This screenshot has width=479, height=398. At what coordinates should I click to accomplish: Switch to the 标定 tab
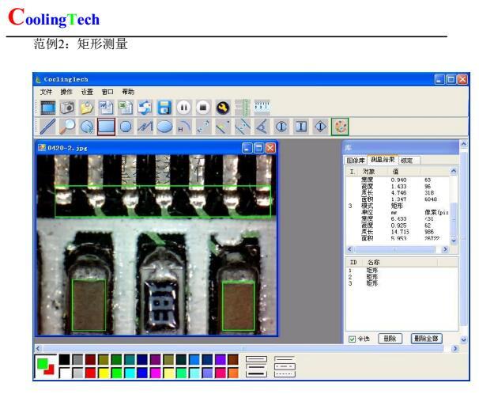(409, 161)
